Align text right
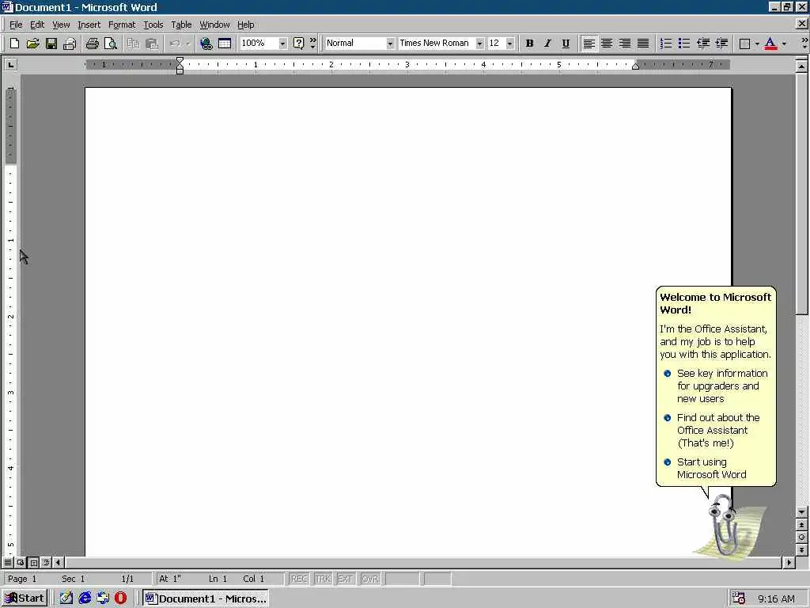This screenshot has width=810, height=608. pos(625,44)
